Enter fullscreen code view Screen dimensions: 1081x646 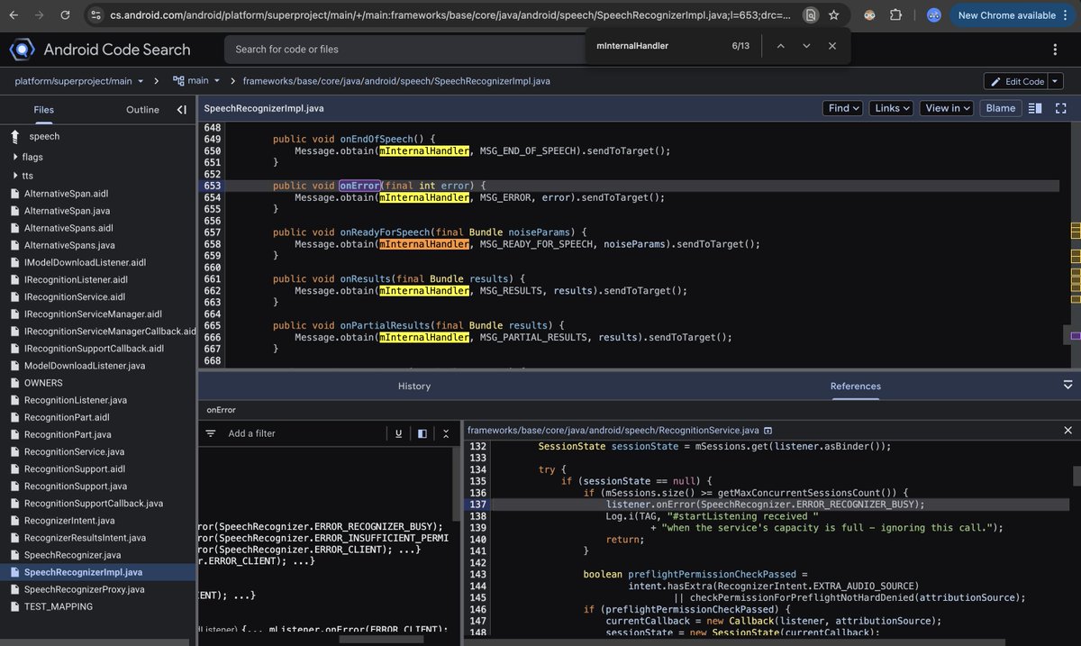(x=1060, y=108)
